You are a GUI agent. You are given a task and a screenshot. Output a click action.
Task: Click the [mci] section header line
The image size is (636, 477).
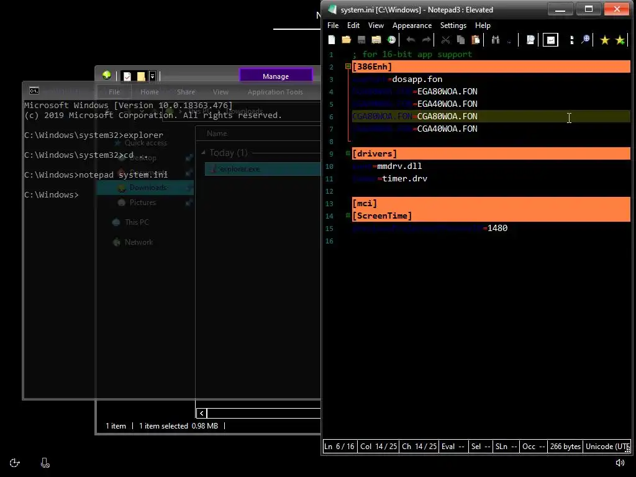tap(491, 203)
